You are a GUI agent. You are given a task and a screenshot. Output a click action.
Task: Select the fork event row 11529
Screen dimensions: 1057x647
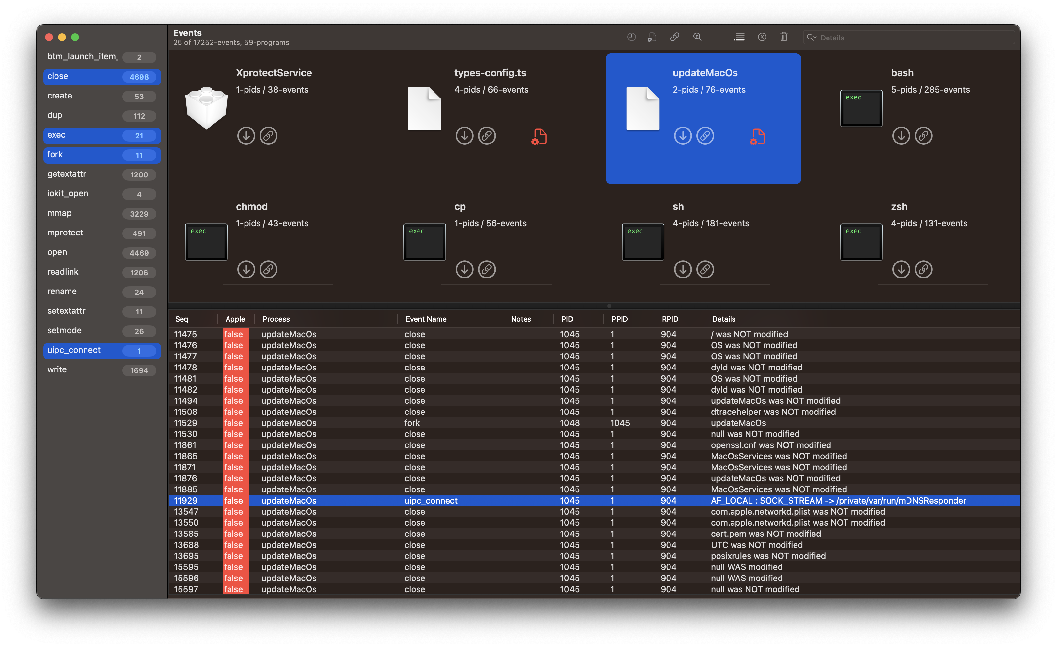click(x=594, y=423)
